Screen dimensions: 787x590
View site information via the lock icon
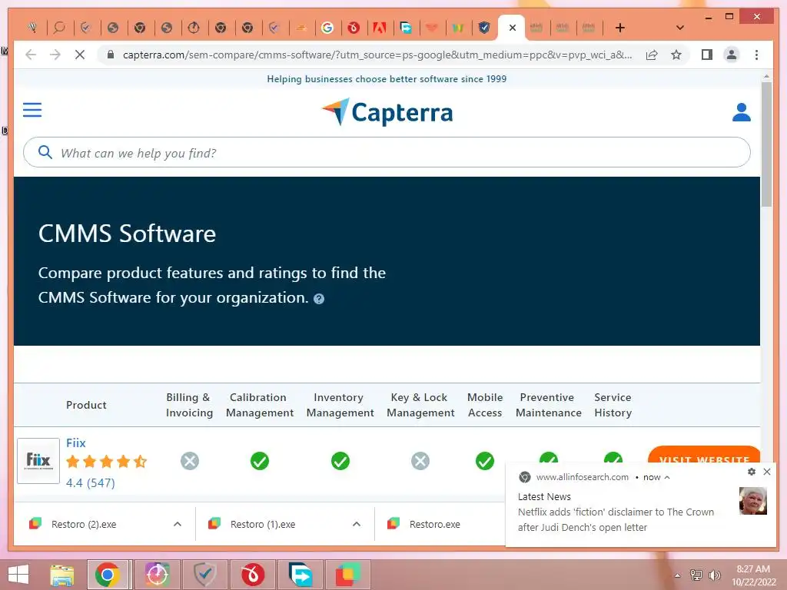[x=111, y=55]
